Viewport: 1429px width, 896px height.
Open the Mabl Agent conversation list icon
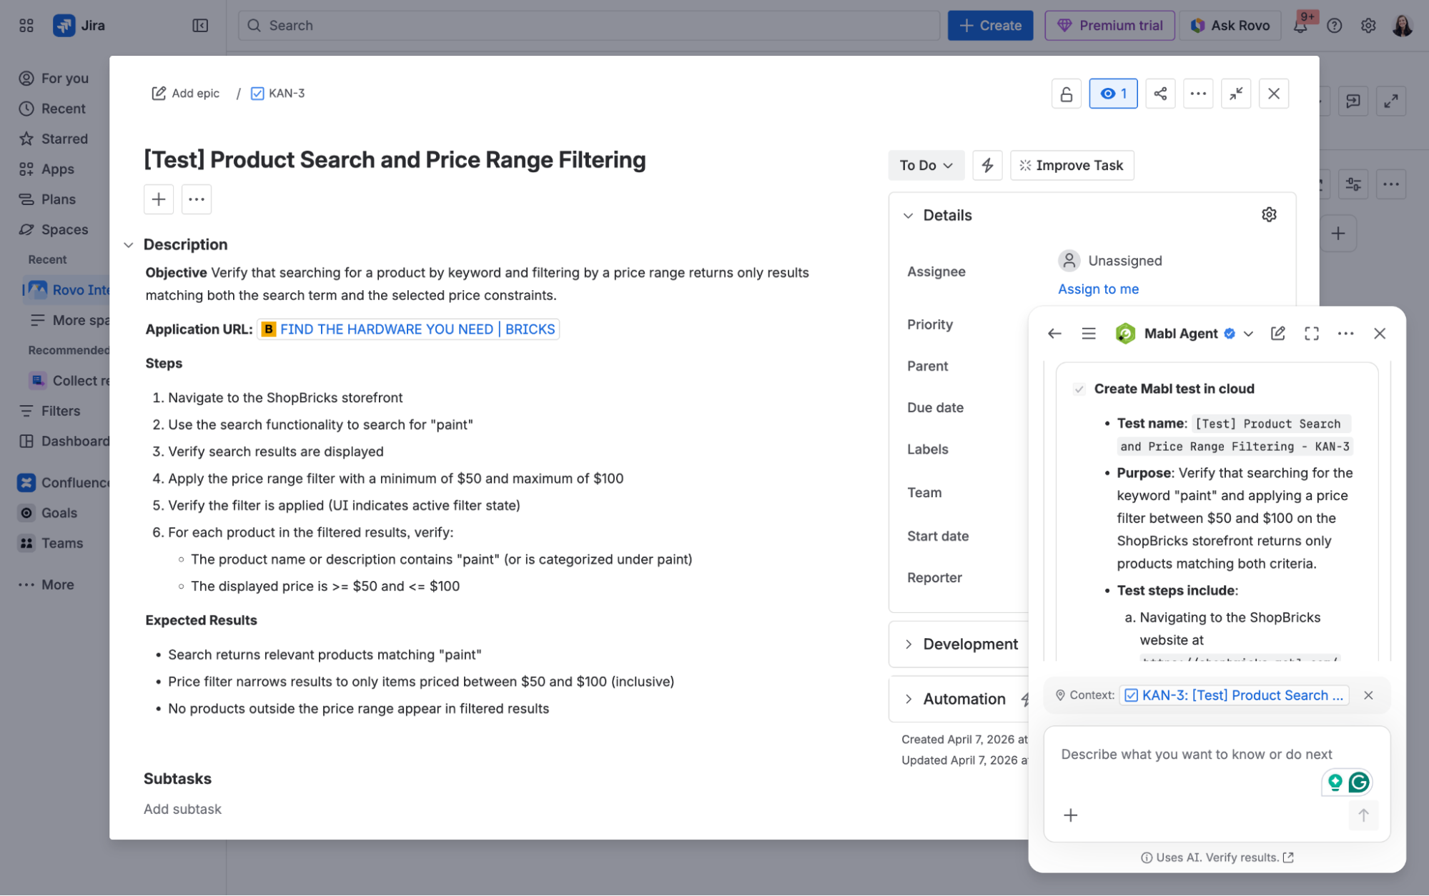click(1088, 333)
